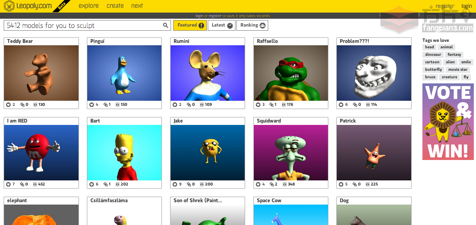The image size is (476, 225).
Task: Click the views eye icon on Rumini card
Action: (202, 105)
